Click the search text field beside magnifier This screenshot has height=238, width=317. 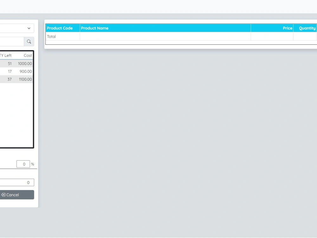coord(12,42)
